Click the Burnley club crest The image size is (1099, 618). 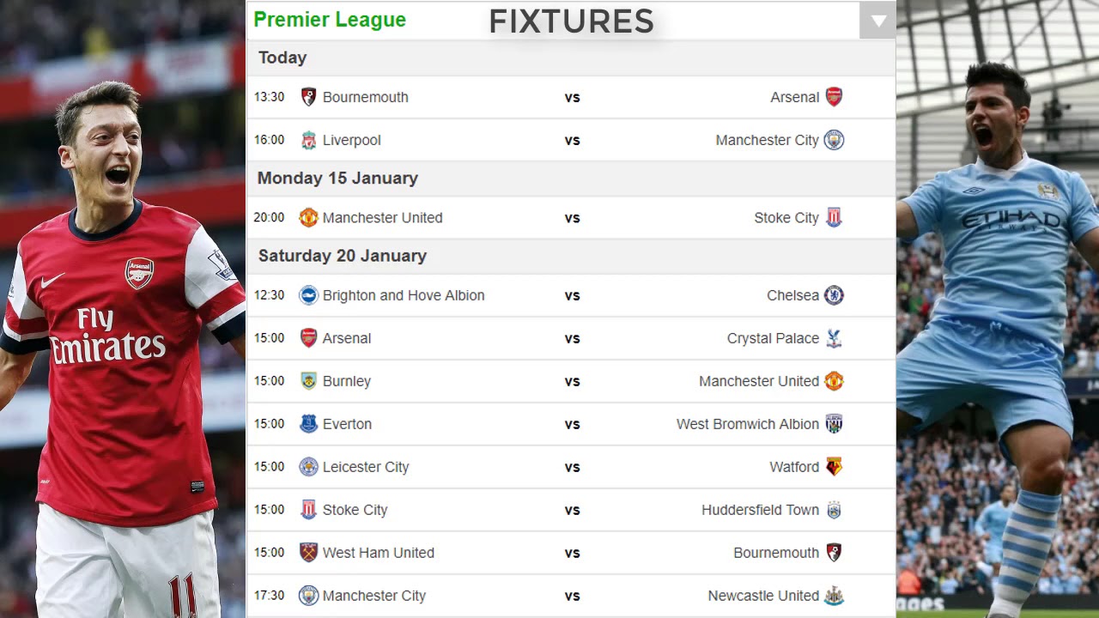(x=309, y=381)
